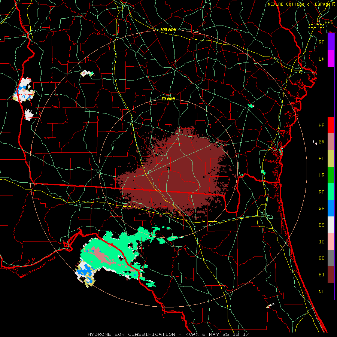The height and width of the screenshot is (337, 337).
Task: Click the KVAX radar site marker at center
Action: (169, 168)
